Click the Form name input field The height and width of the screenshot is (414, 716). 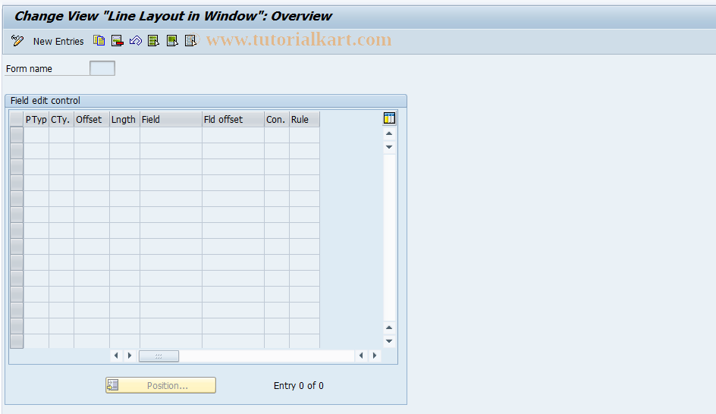click(x=102, y=68)
